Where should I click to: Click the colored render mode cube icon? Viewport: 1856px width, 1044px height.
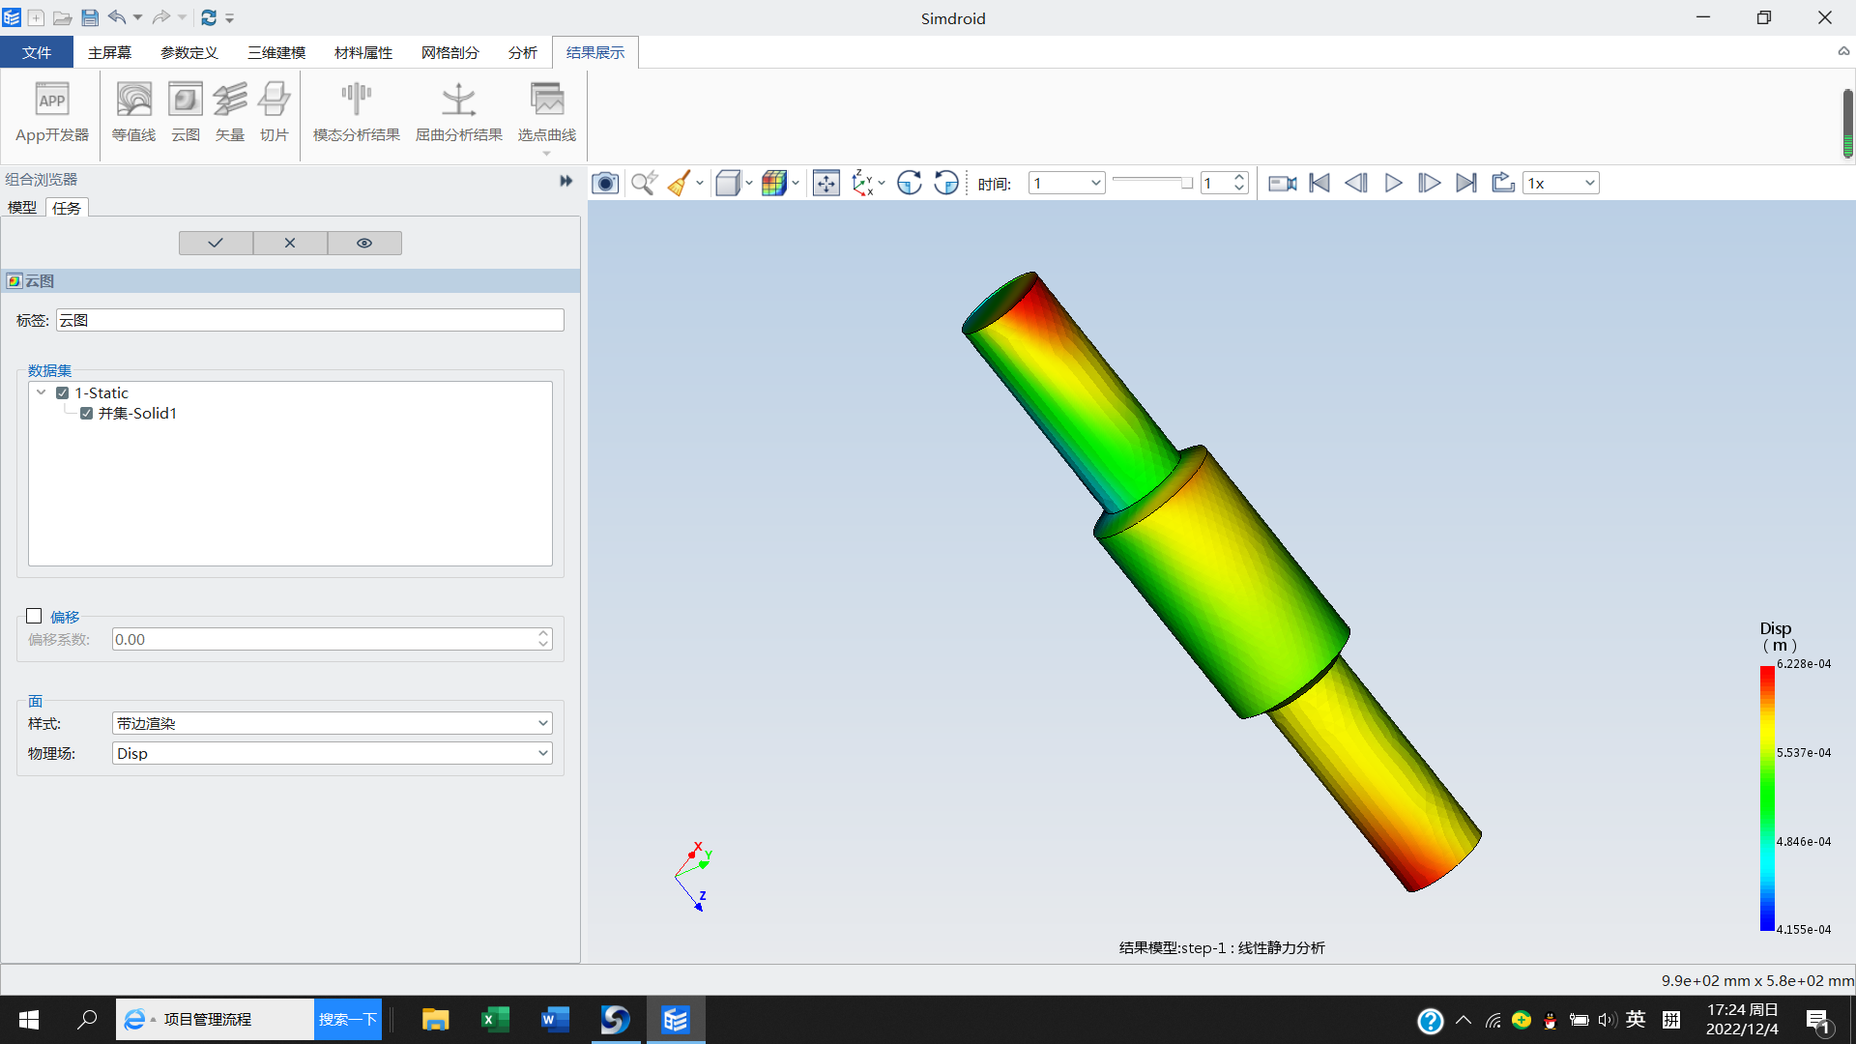point(773,183)
